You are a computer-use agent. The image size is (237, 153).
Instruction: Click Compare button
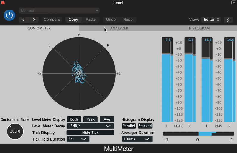pyautogui.click(x=52, y=20)
